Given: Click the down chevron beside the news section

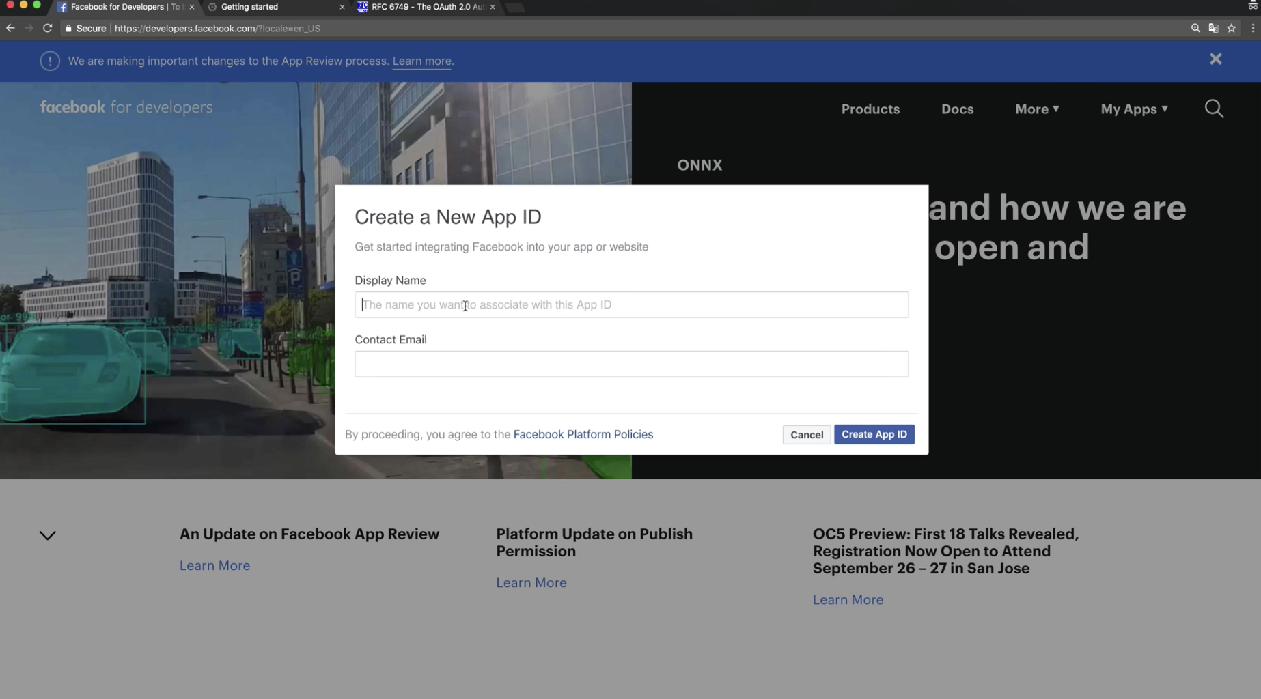Looking at the screenshot, I should click(x=47, y=536).
